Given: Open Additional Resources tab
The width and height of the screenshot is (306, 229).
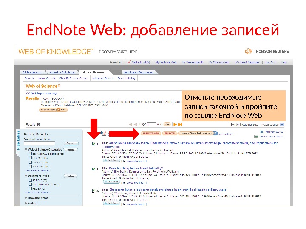Looking at the screenshot, I should pyautogui.click(x=139, y=73).
